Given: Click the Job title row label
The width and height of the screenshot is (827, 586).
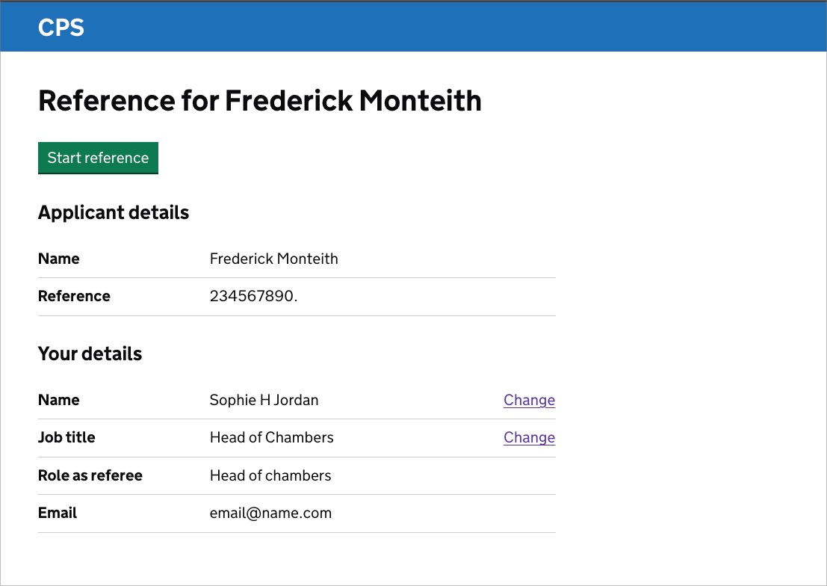Looking at the screenshot, I should pos(66,437).
